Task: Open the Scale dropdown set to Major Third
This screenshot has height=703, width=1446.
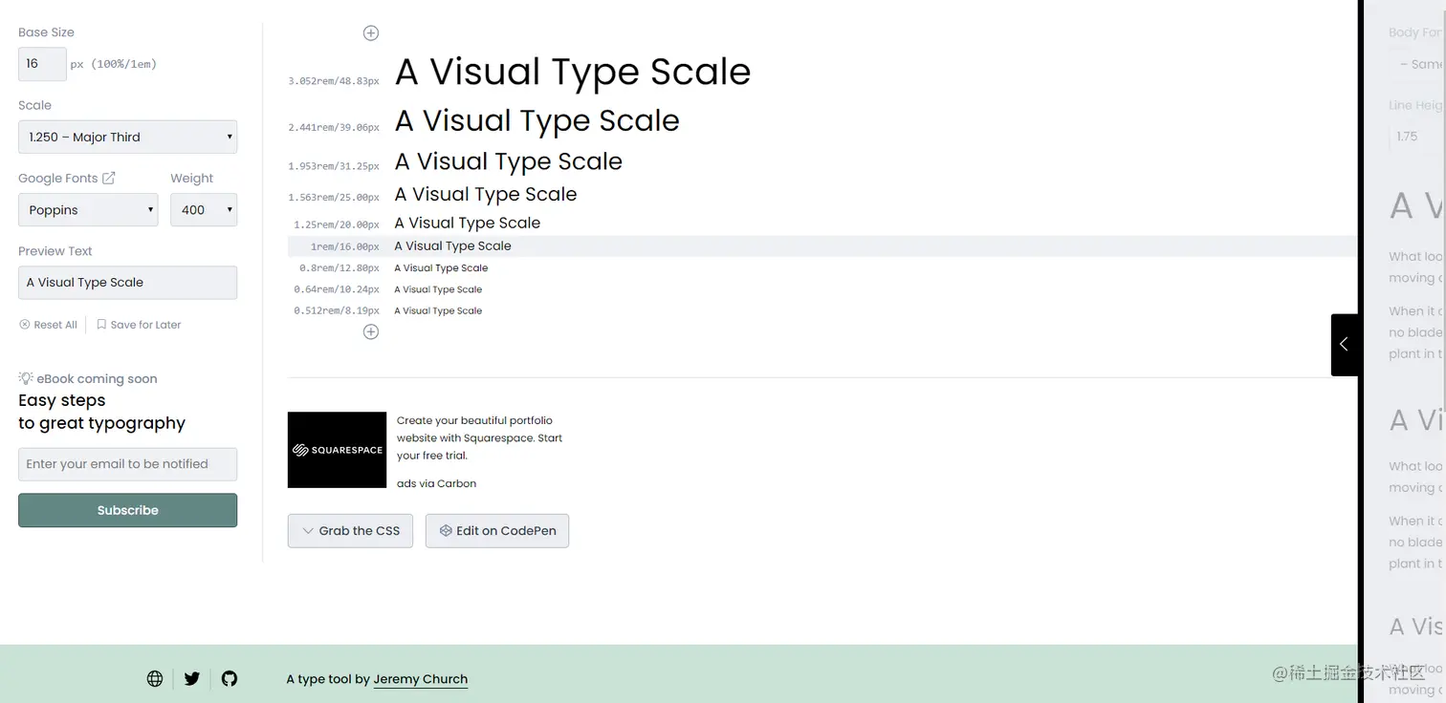Action: point(127,137)
